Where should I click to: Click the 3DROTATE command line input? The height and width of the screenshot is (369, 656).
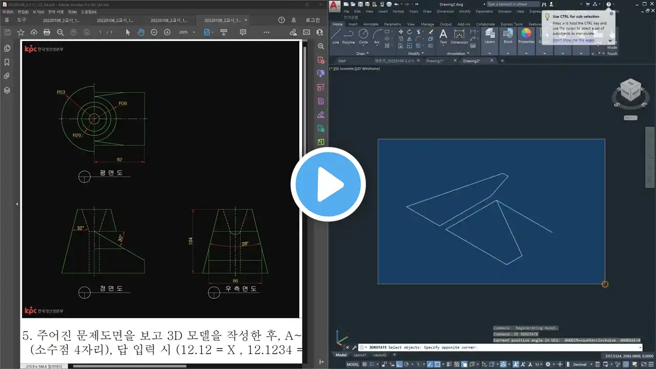tap(500, 347)
